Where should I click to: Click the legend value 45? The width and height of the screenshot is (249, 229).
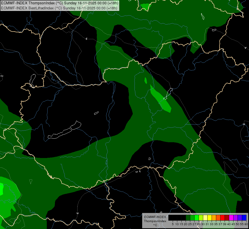(233, 224)
